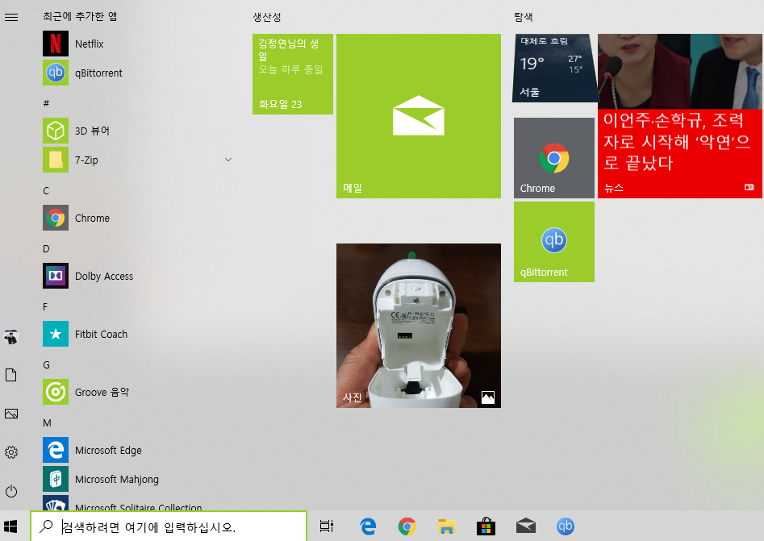This screenshot has width=764, height=541.
Task: Jump via the C letter header
Action: (x=46, y=190)
